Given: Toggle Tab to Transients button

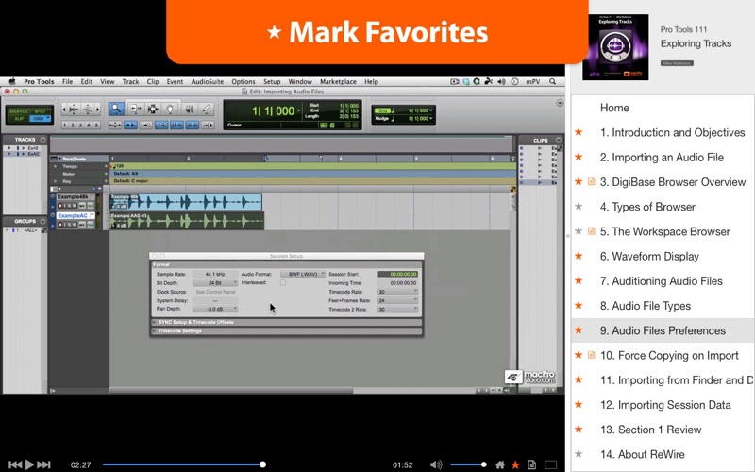Looking at the screenshot, I should tap(130, 125).
